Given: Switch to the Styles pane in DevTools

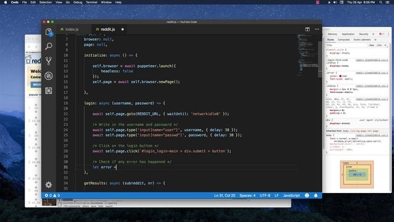Looking at the screenshot, I should 331,39.
